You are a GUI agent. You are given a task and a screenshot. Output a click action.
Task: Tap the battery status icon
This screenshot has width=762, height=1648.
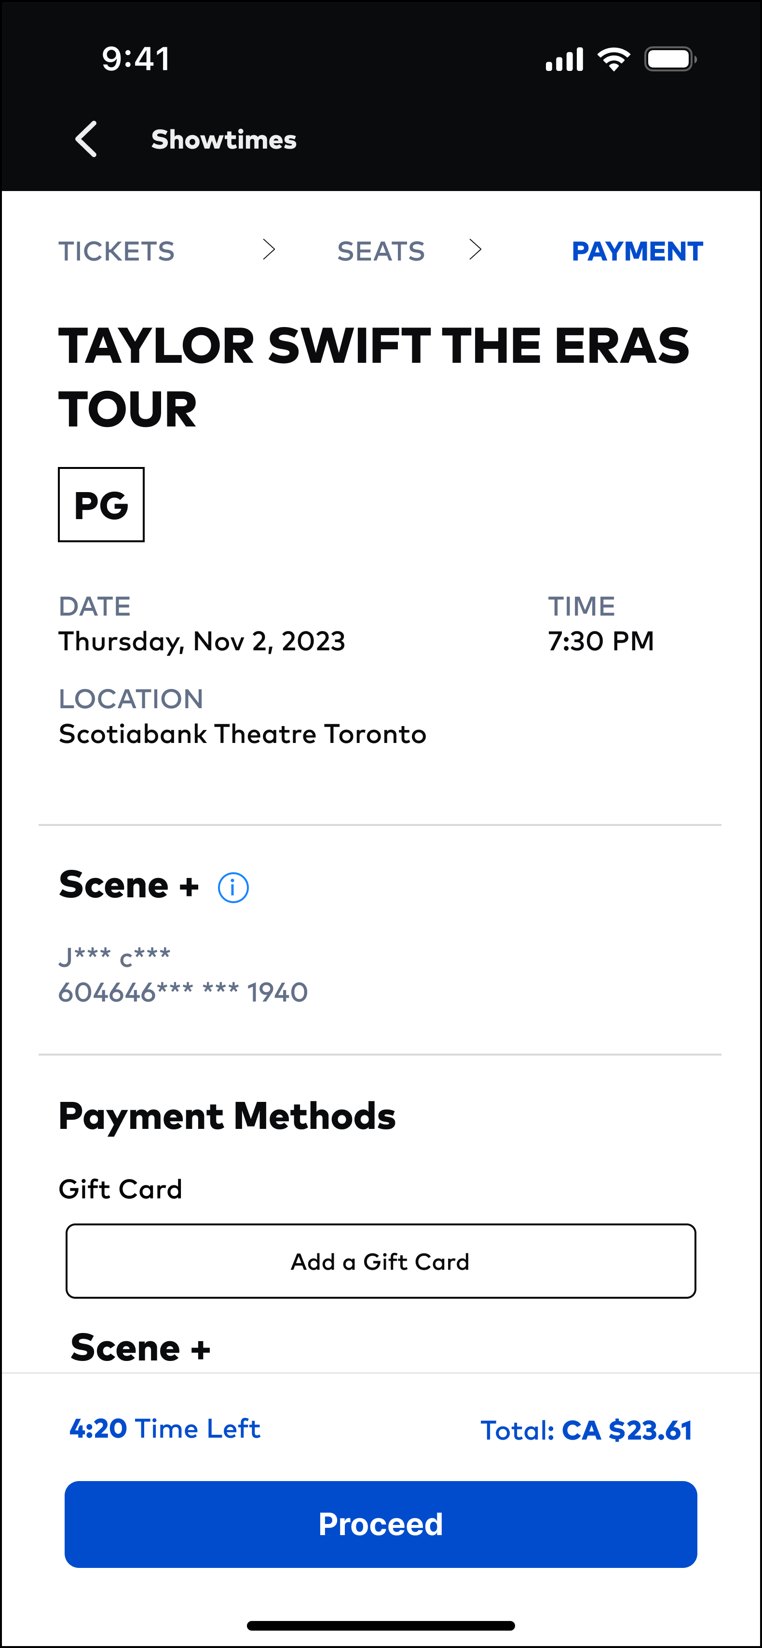[670, 59]
